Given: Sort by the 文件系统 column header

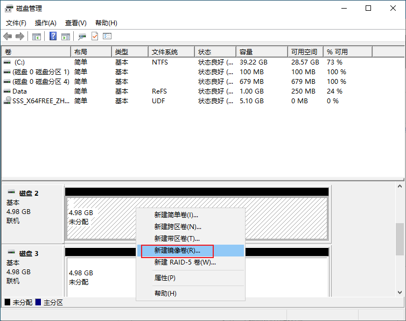Looking at the screenshot, I should (171, 52).
